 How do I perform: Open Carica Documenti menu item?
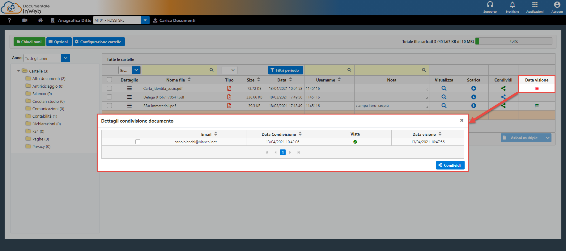tap(174, 20)
